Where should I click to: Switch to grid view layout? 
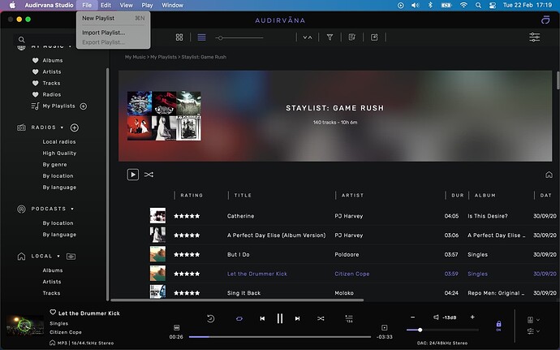(179, 37)
